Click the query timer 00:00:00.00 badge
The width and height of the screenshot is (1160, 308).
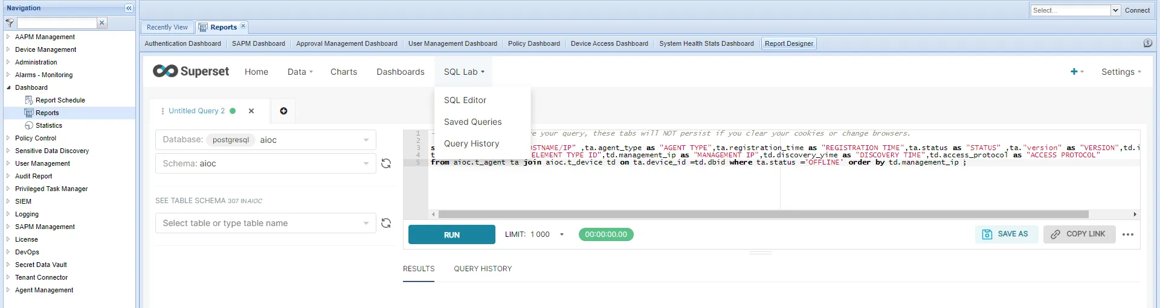tap(606, 234)
